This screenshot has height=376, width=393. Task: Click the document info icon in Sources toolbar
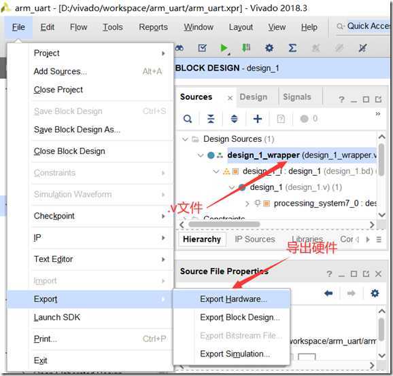pyautogui.click(x=281, y=119)
